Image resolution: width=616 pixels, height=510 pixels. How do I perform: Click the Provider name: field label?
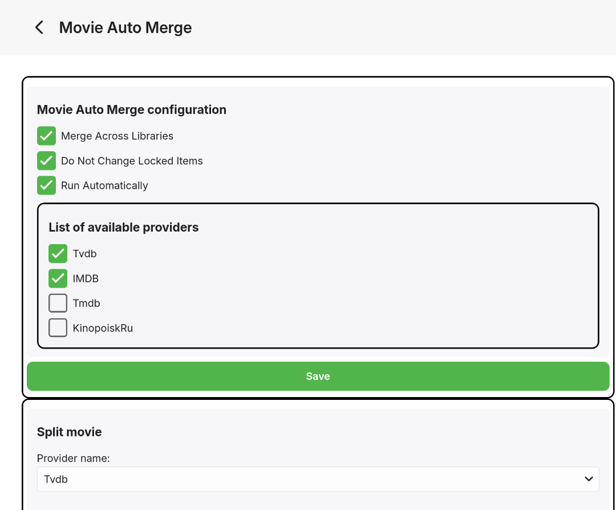[74, 458]
